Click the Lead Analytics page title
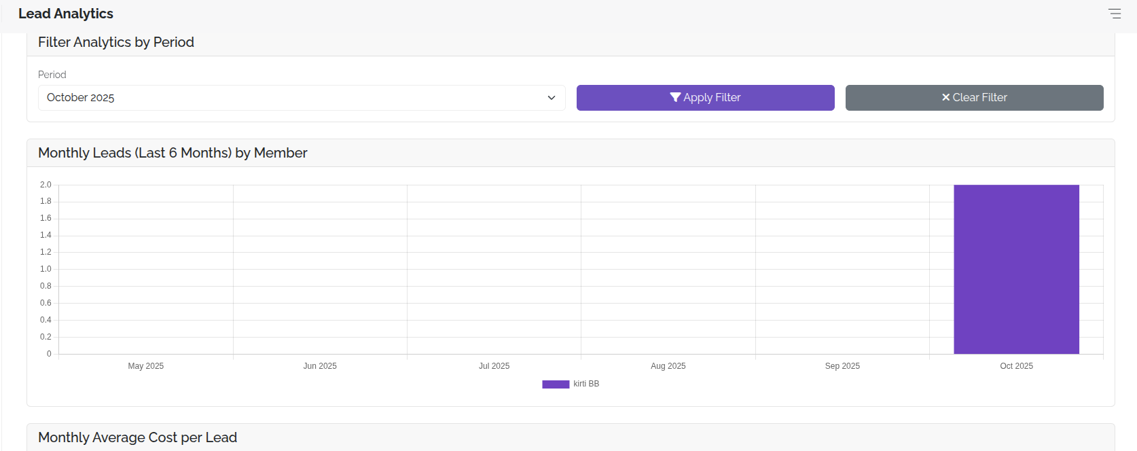 coord(66,14)
